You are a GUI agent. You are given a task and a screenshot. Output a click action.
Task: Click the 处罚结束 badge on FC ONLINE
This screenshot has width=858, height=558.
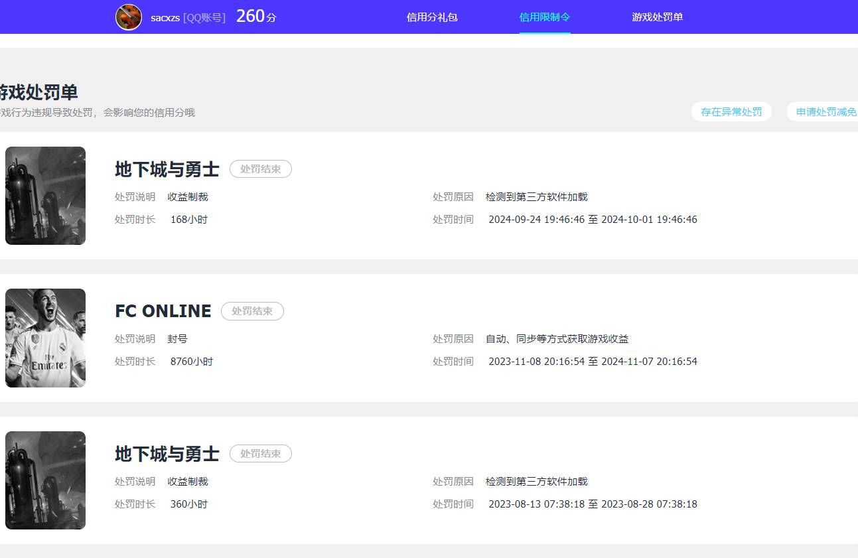pyautogui.click(x=252, y=311)
